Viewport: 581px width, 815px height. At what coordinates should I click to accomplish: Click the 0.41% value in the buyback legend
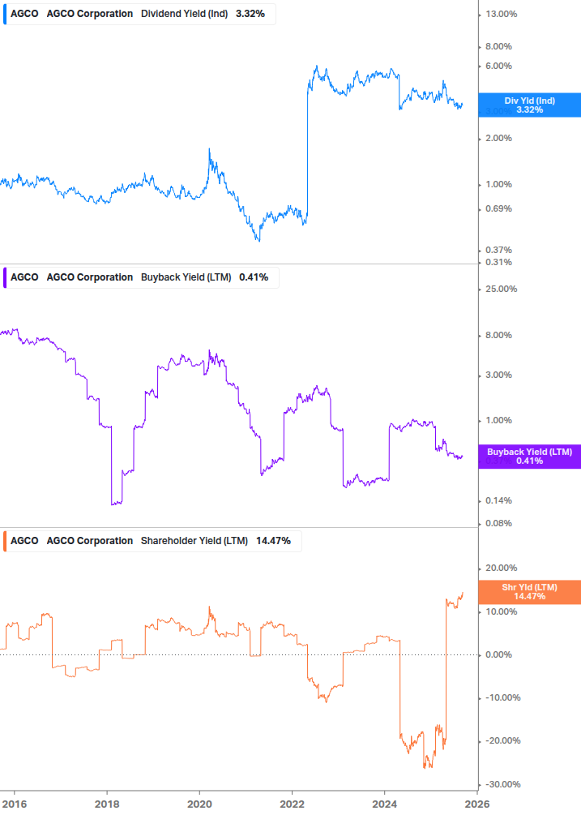(254, 277)
